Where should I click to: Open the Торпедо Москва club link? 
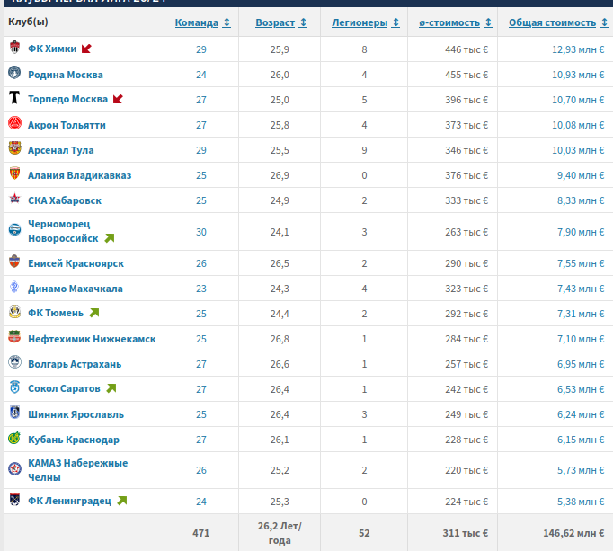67,100
